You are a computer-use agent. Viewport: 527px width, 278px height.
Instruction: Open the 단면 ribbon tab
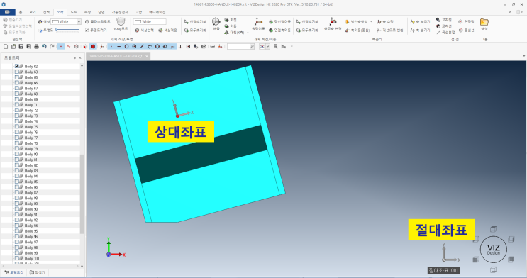tap(101, 12)
